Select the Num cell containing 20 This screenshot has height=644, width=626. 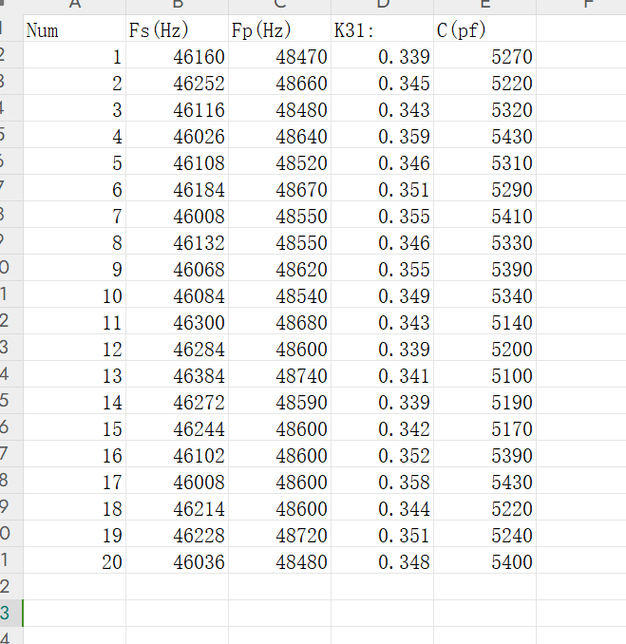click(x=74, y=562)
